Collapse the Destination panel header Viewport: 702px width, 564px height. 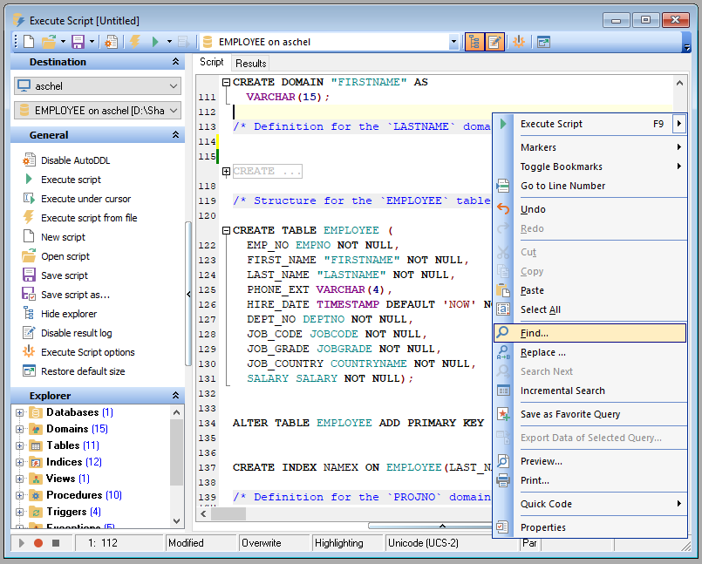coord(175,63)
